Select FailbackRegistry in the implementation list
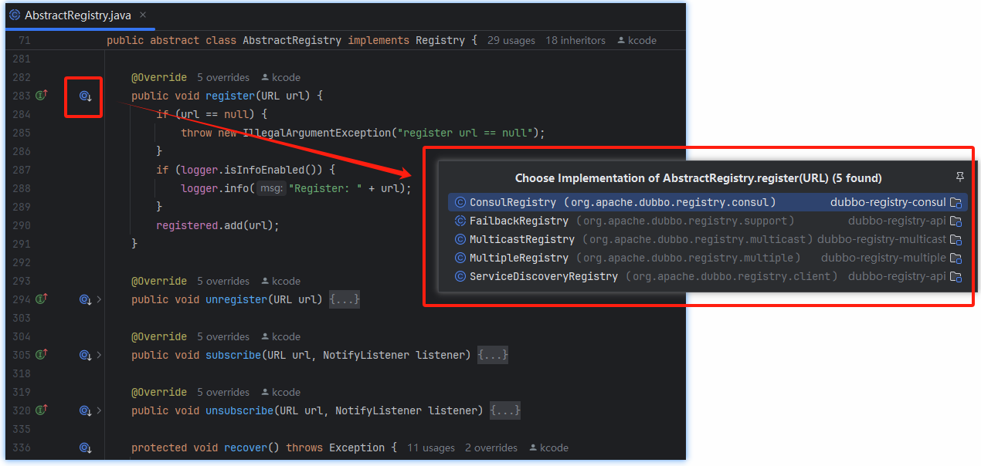 click(519, 221)
